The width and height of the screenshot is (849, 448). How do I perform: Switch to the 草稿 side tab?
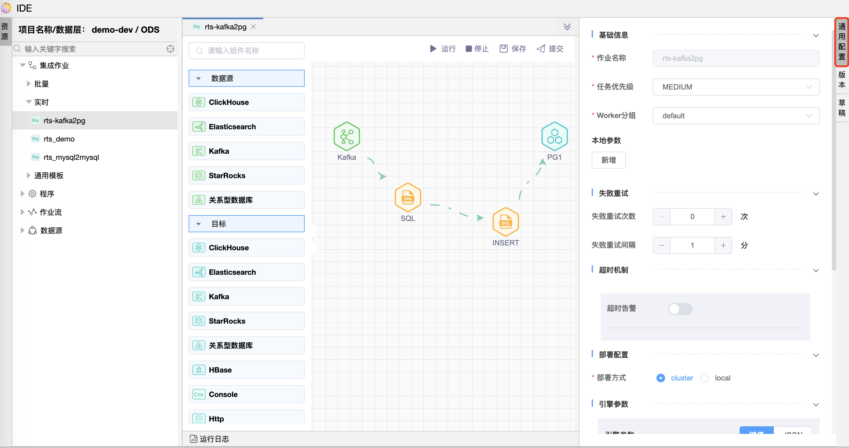coord(841,108)
